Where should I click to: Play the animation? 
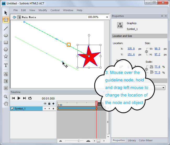coord(19,98)
